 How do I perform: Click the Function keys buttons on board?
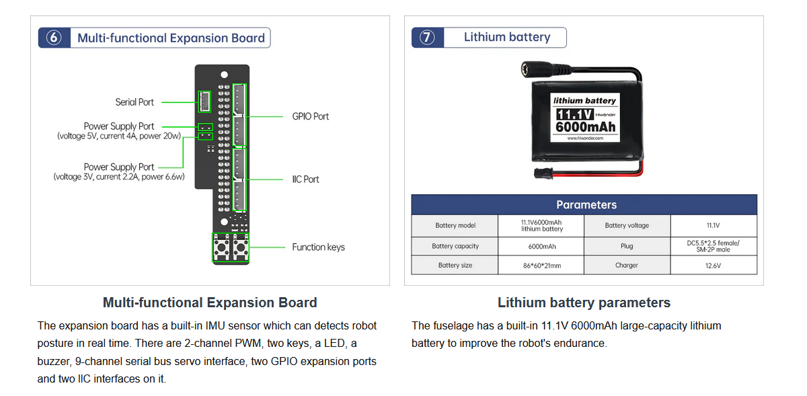click(230, 247)
